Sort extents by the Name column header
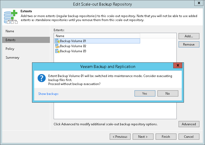 pos(97,36)
